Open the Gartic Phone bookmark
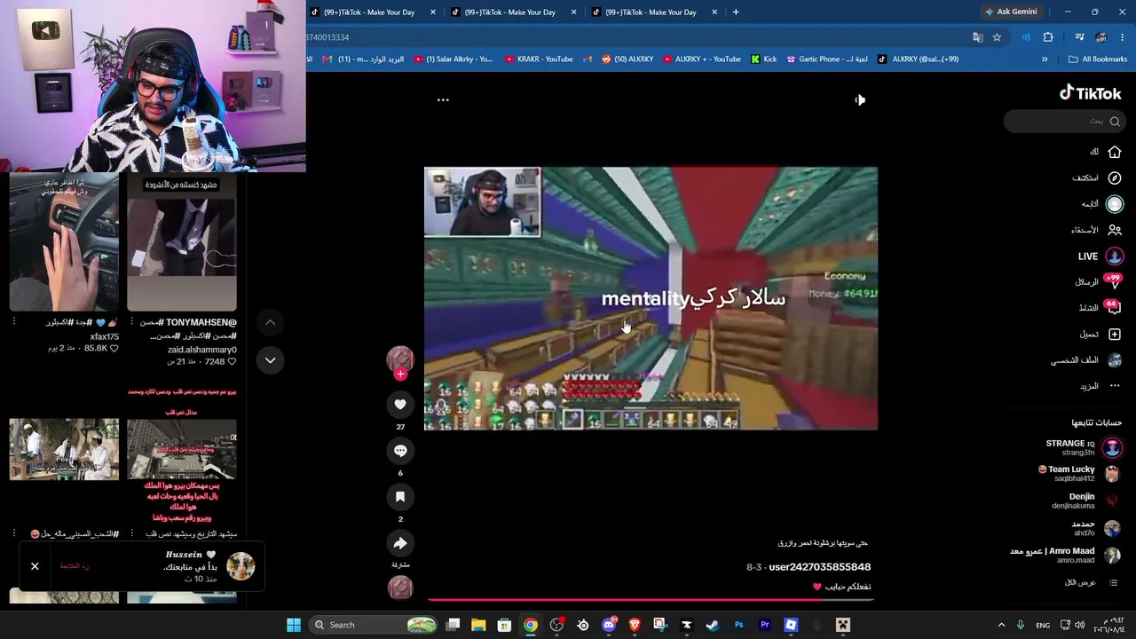Viewport: 1136px width, 639px height. click(827, 59)
